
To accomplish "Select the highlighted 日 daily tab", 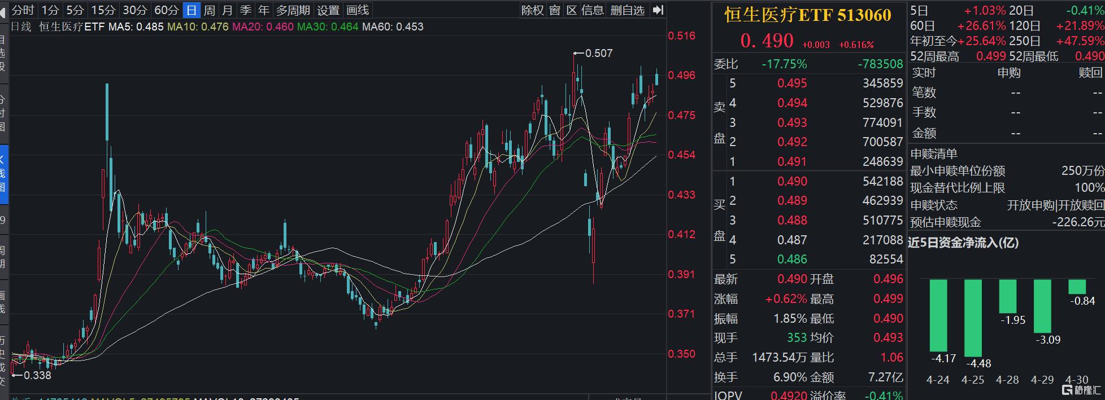I will [192, 10].
